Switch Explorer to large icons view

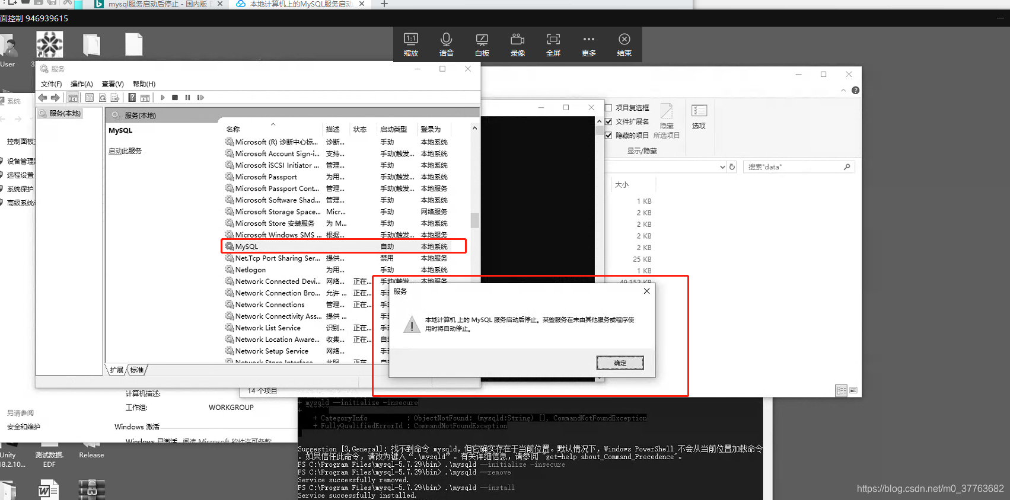[853, 390]
